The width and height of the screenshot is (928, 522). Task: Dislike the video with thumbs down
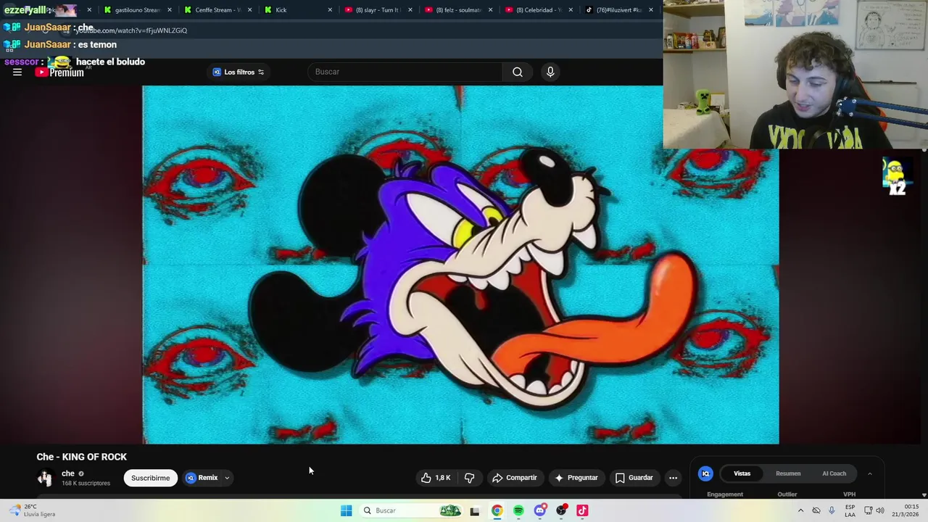[x=470, y=478]
